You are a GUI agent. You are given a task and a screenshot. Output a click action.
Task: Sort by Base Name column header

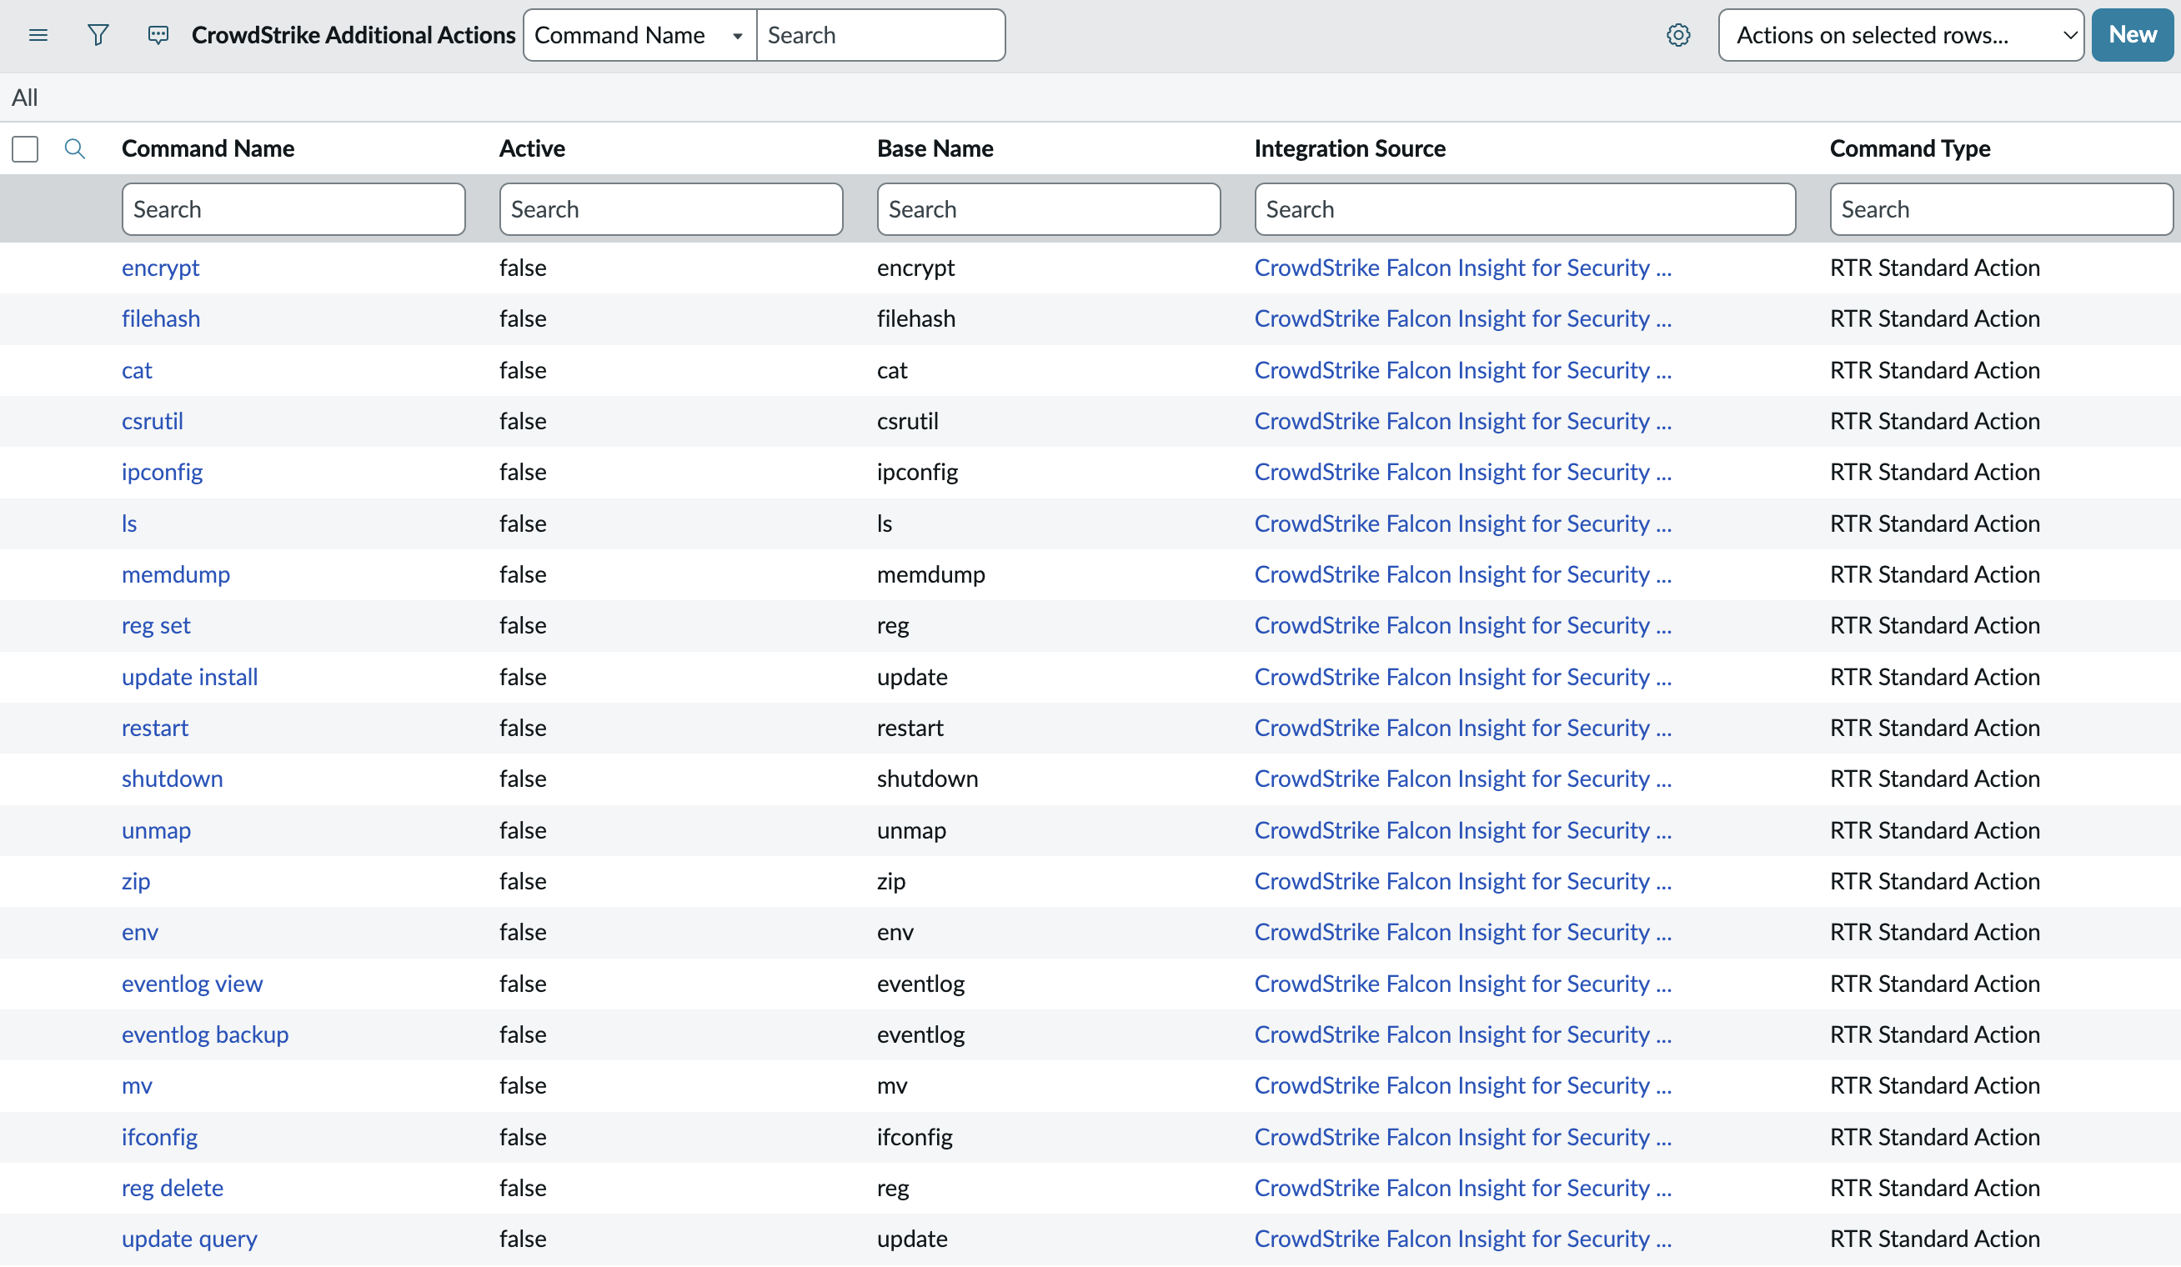point(935,149)
